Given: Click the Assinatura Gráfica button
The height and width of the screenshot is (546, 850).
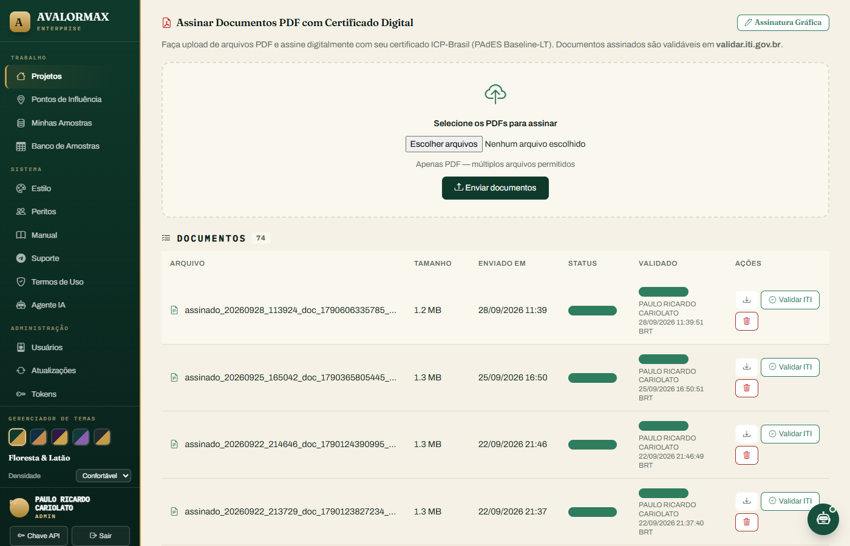Looking at the screenshot, I should pyautogui.click(x=783, y=22).
